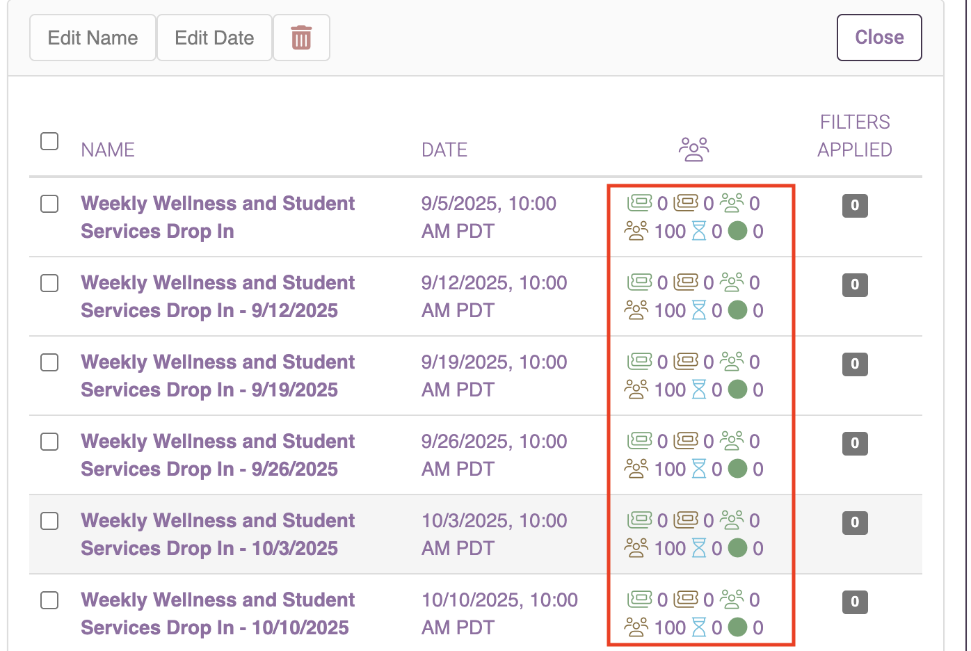Click green circle icon in 9/19/2025 row
The image size is (971, 651).
click(738, 389)
